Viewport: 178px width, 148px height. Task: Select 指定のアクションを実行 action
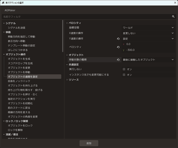pos(22,99)
